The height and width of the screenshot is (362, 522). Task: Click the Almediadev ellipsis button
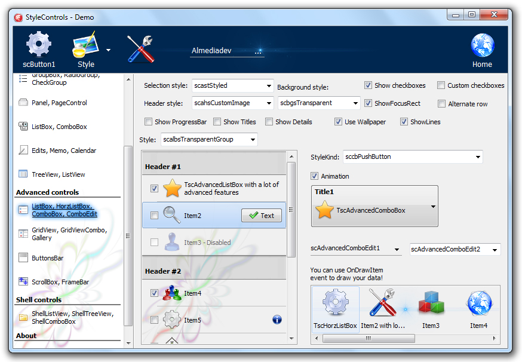[x=259, y=51]
